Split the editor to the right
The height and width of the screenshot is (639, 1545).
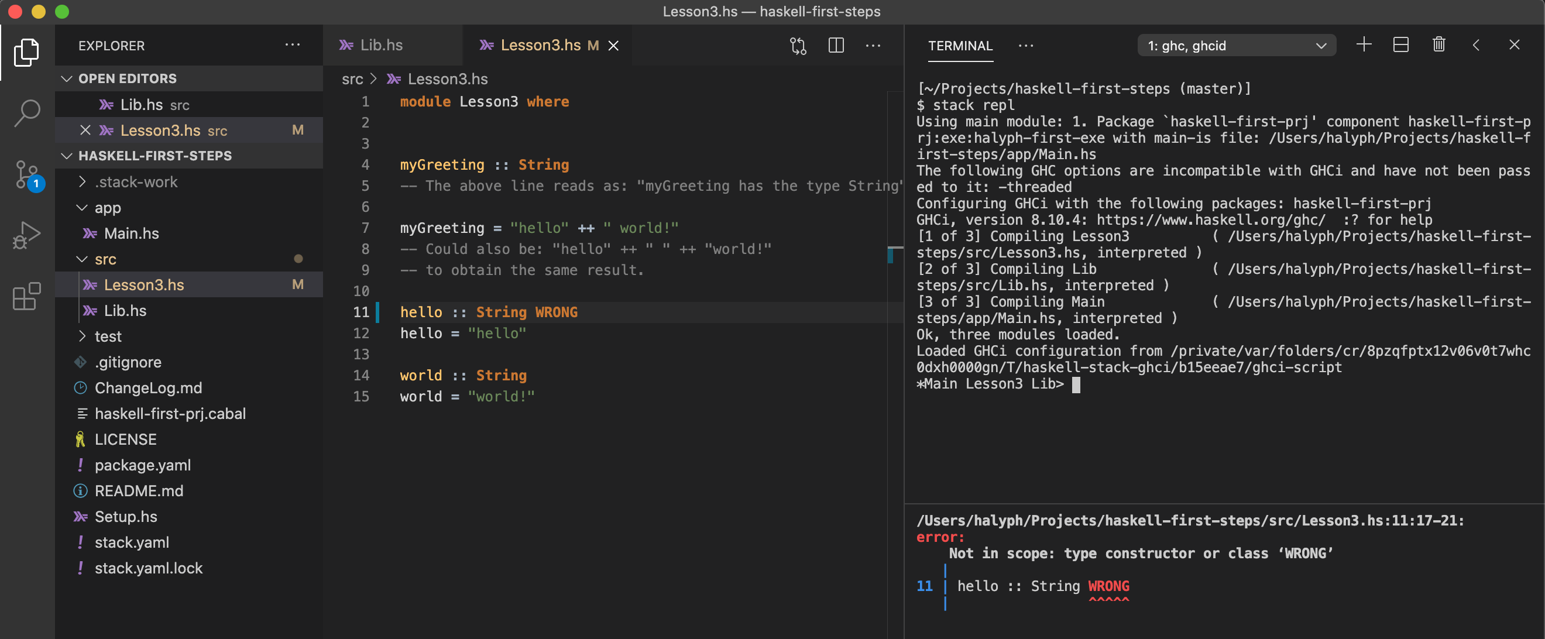[836, 46]
